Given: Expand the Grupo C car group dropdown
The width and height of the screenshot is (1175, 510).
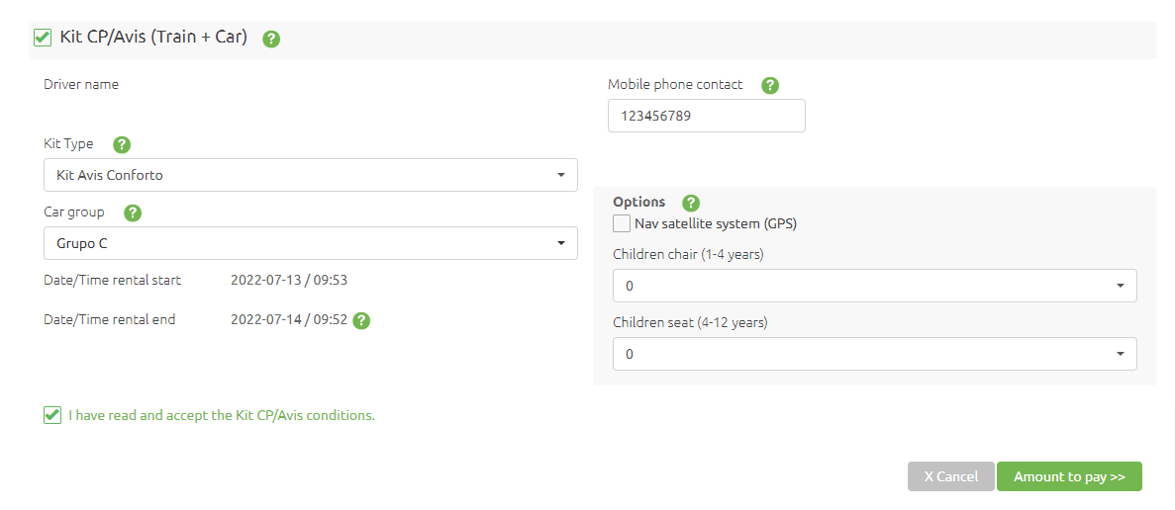Looking at the screenshot, I should (x=311, y=243).
